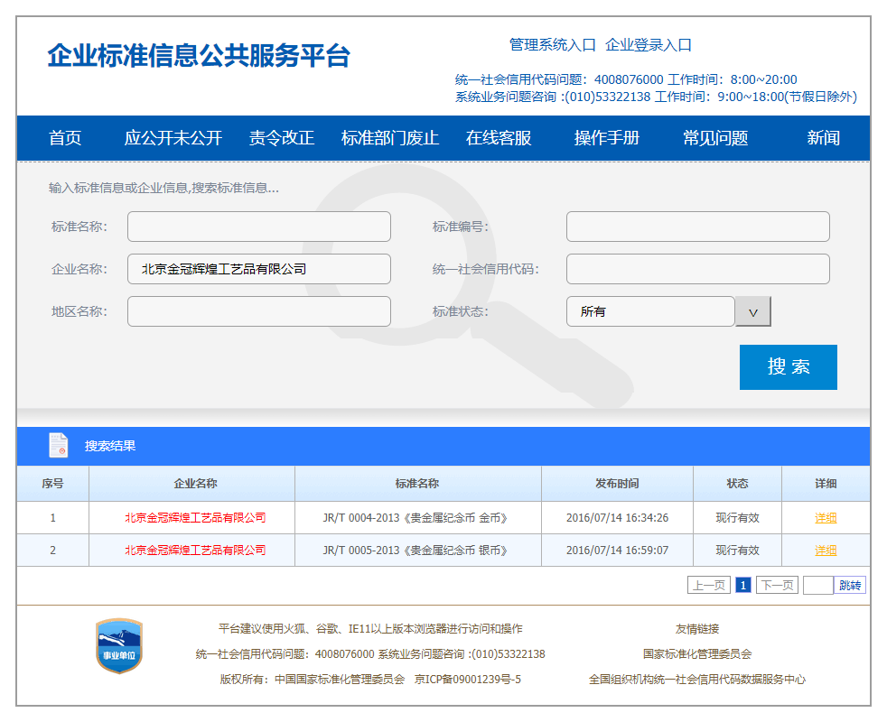Click the page number jump input box
The height and width of the screenshot is (722, 887).
coord(817,586)
